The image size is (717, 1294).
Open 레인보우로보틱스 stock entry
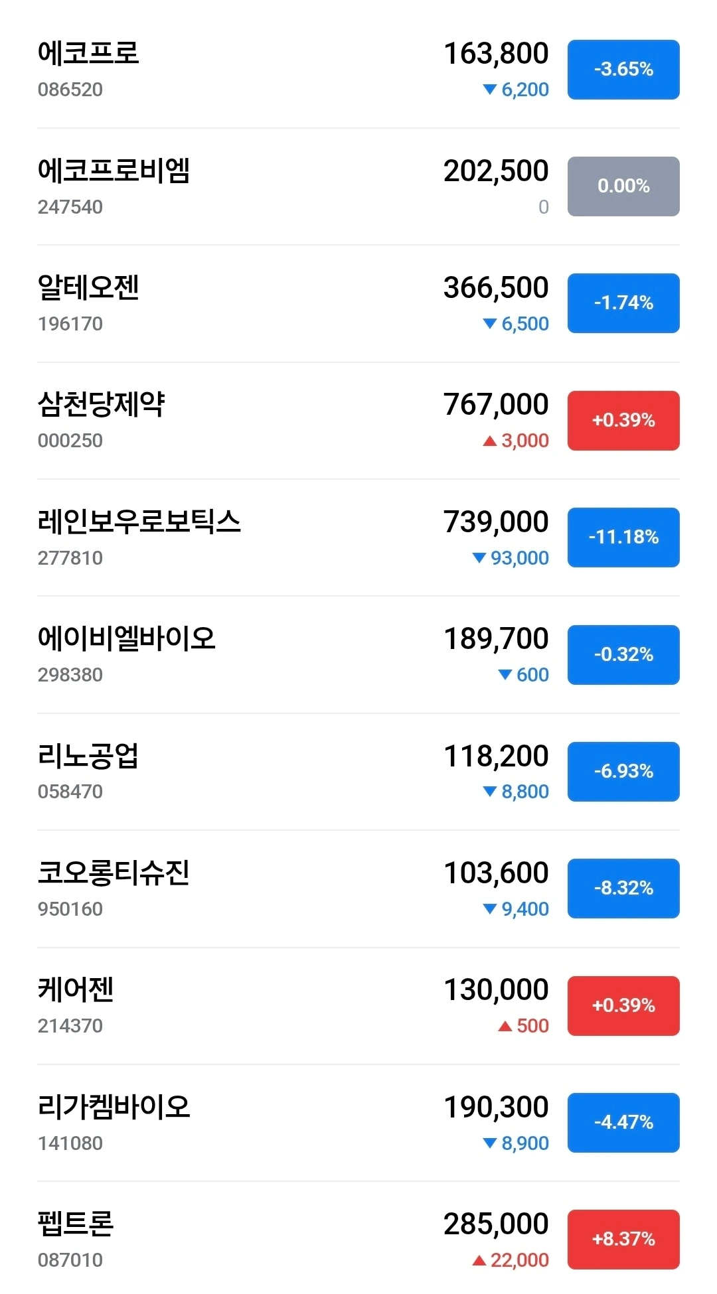coord(139,522)
